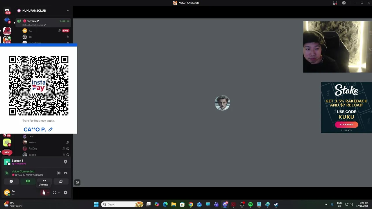Open the lime chat-bubble server icon
The height and width of the screenshot is (209, 372).
[7, 143]
